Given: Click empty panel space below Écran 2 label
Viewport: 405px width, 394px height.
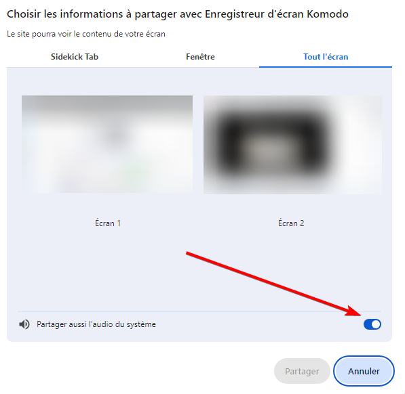Looking at the screenshot, I should (x=291, y=258).
